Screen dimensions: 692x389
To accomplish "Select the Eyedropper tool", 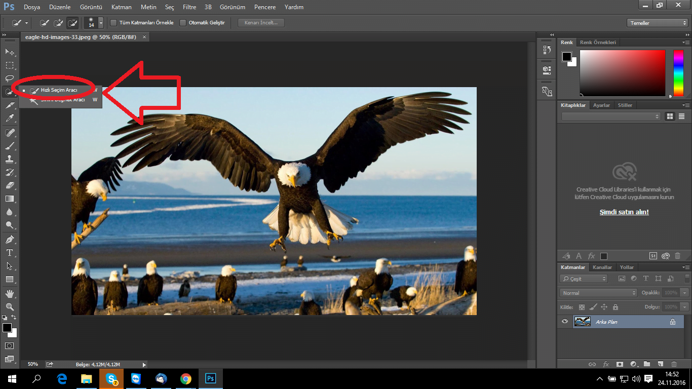I will click(x=10, y=118).
